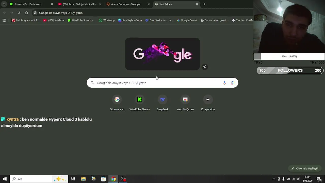The height and width of the screenshot is (183, 325).
Task: Focus the address bar URL field
Action: (142, 13)
